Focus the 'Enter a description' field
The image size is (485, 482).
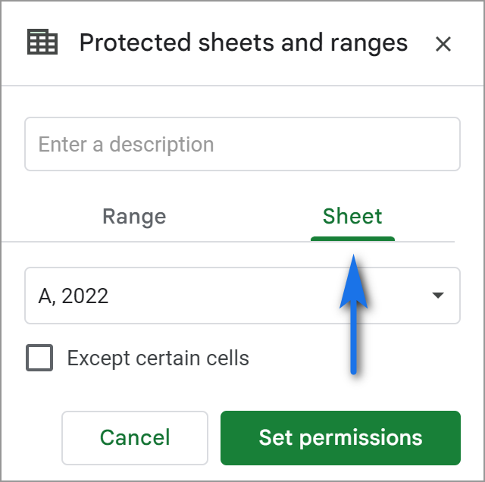242,144
